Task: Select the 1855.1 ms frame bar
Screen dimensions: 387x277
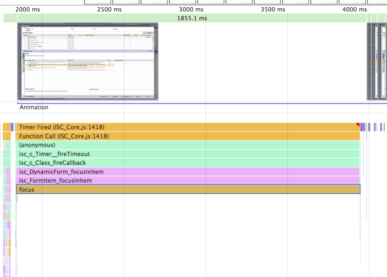Action: pyautogui.click(x=192, y=18)
